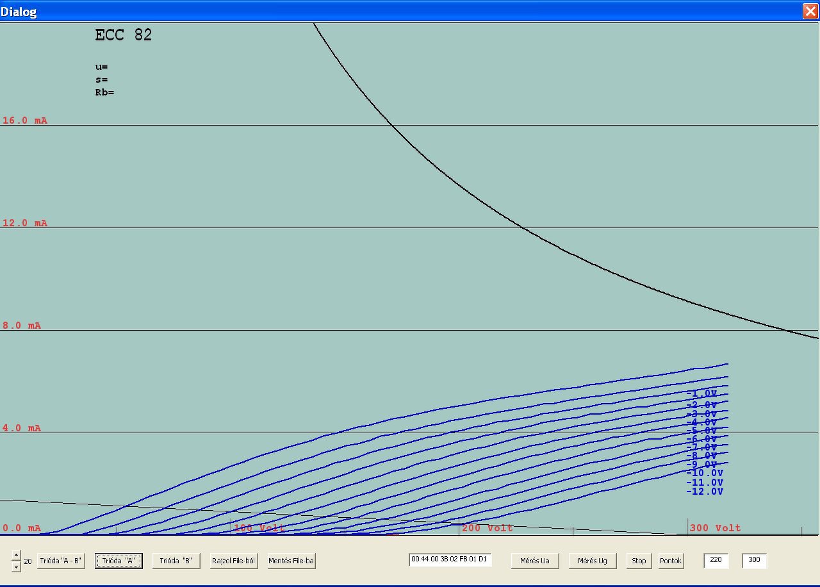Click the Rajzol File-ból button
Screen dimensions: 820x587
(x=234, y=561)
